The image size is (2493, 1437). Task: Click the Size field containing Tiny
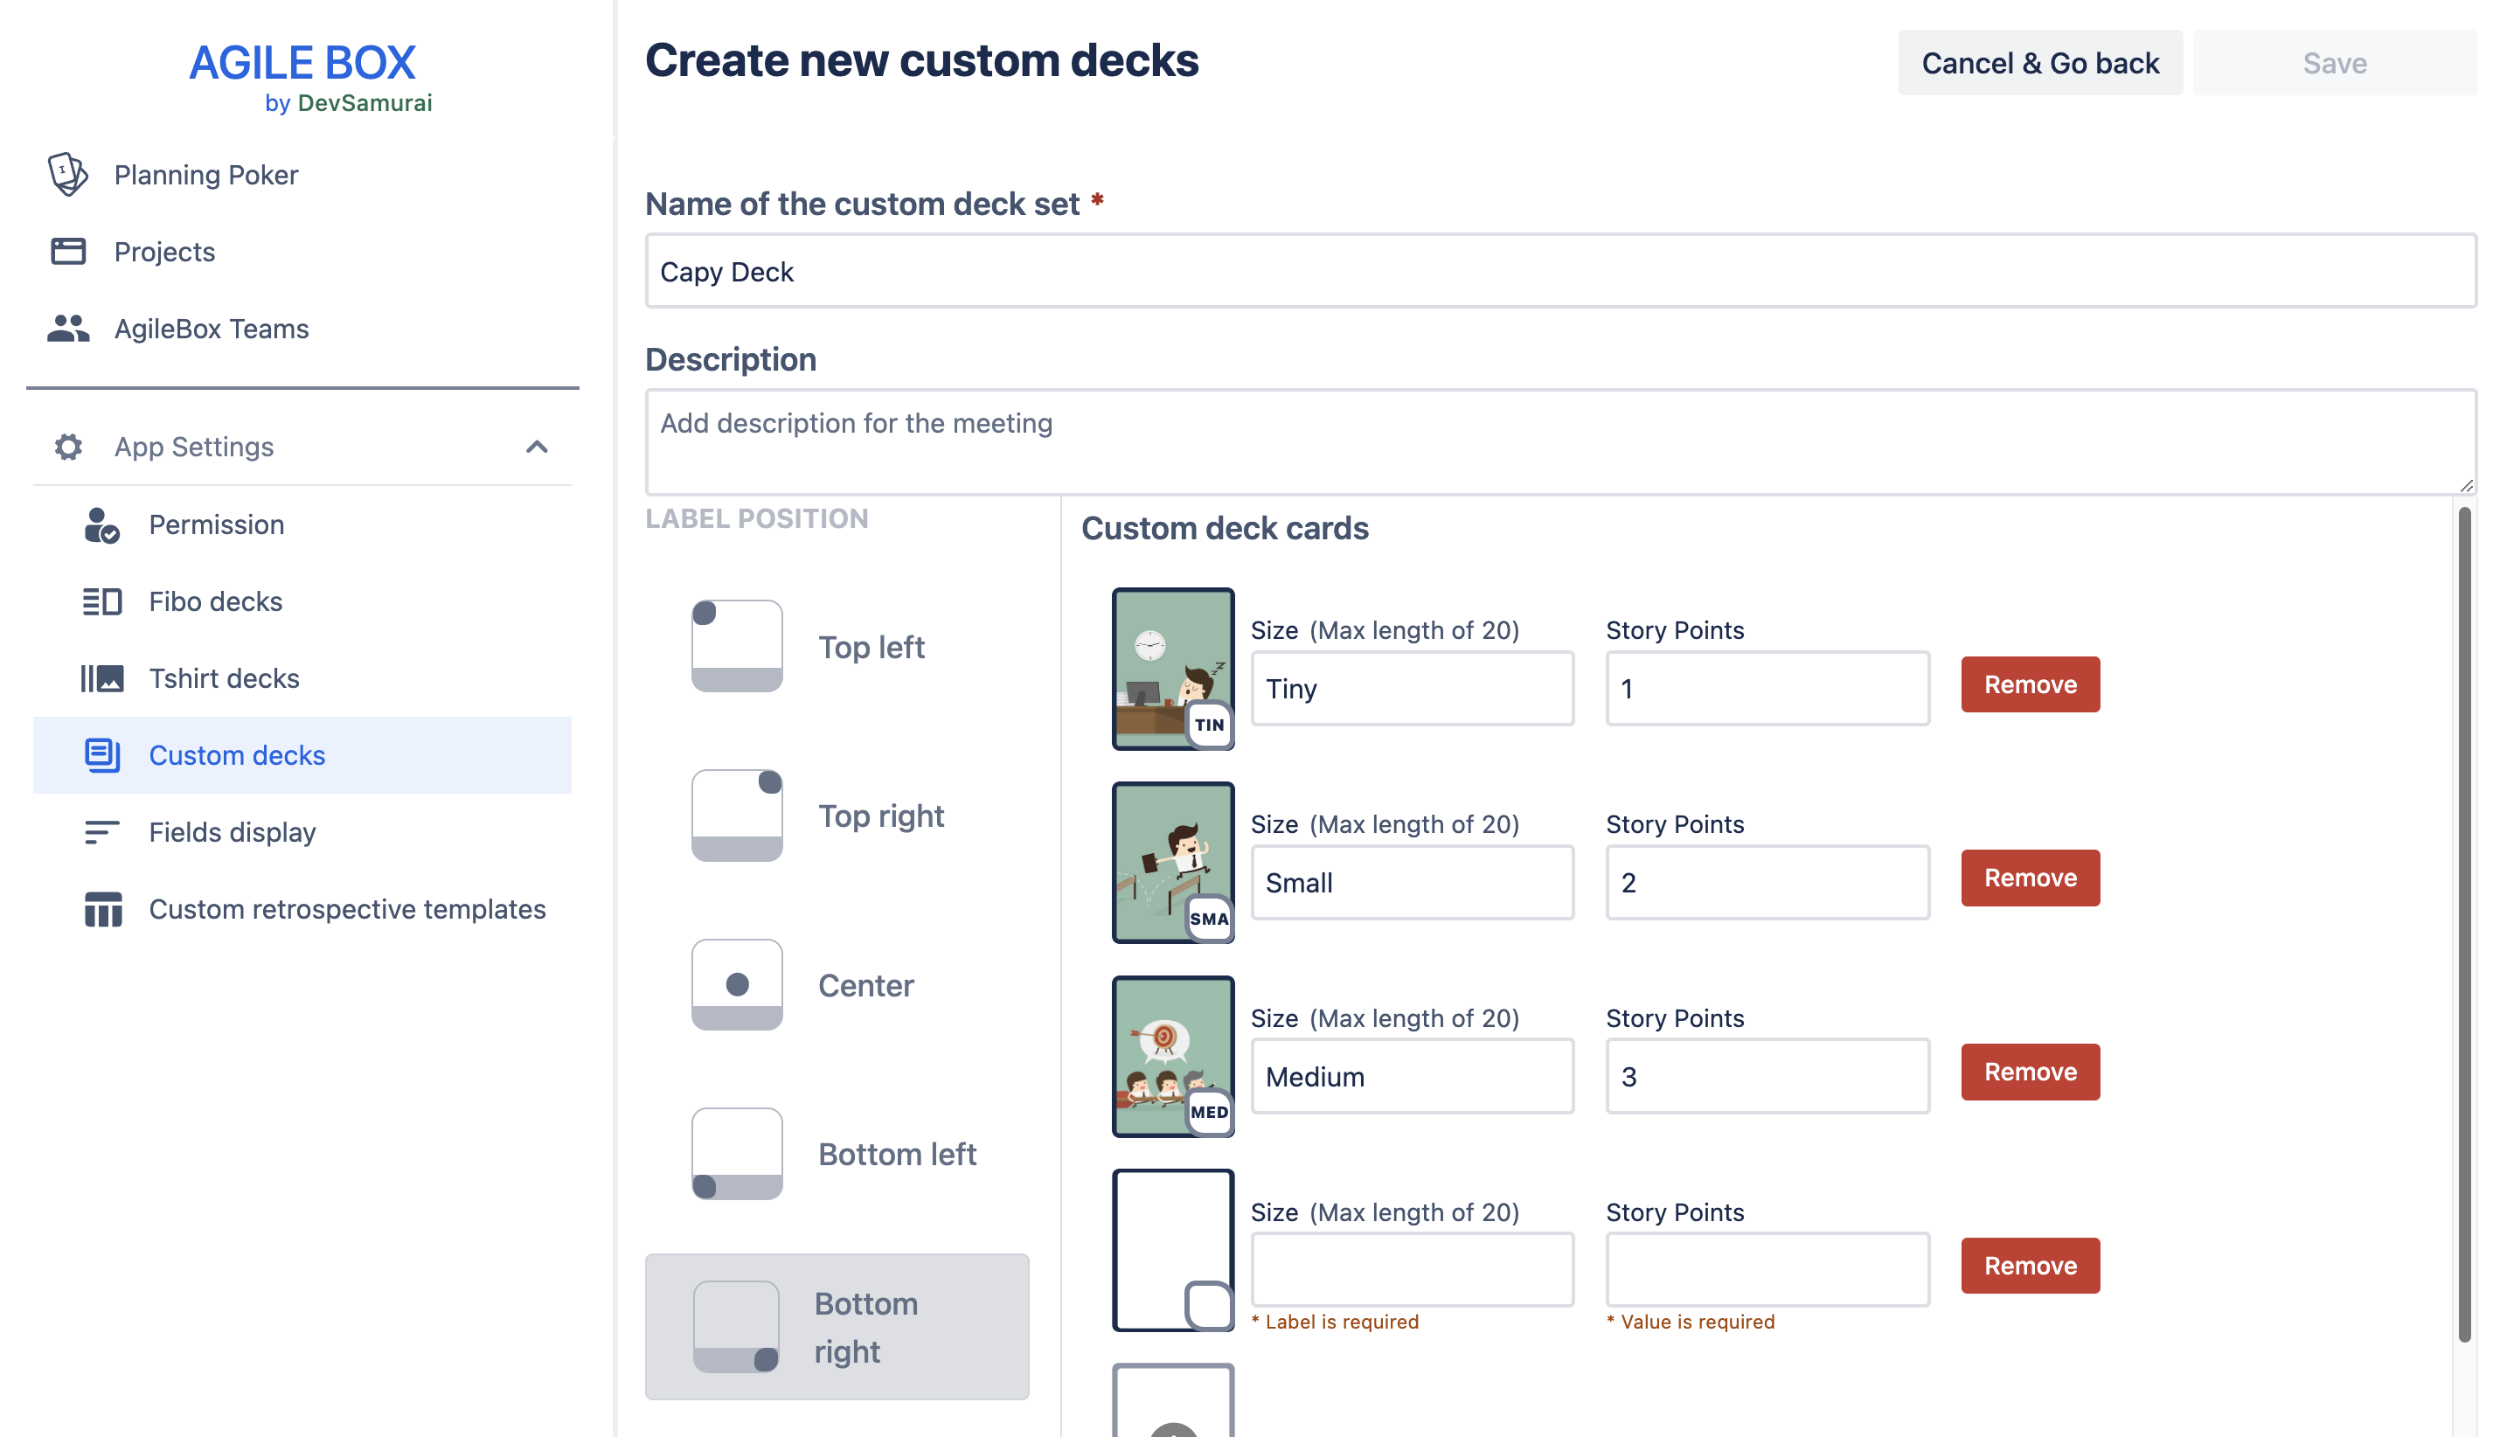pyautogui.click(x=1413, y=688)
